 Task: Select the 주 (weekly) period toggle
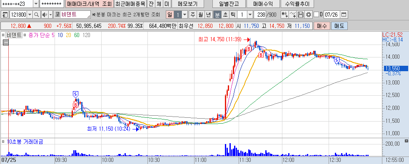[193, 15]
